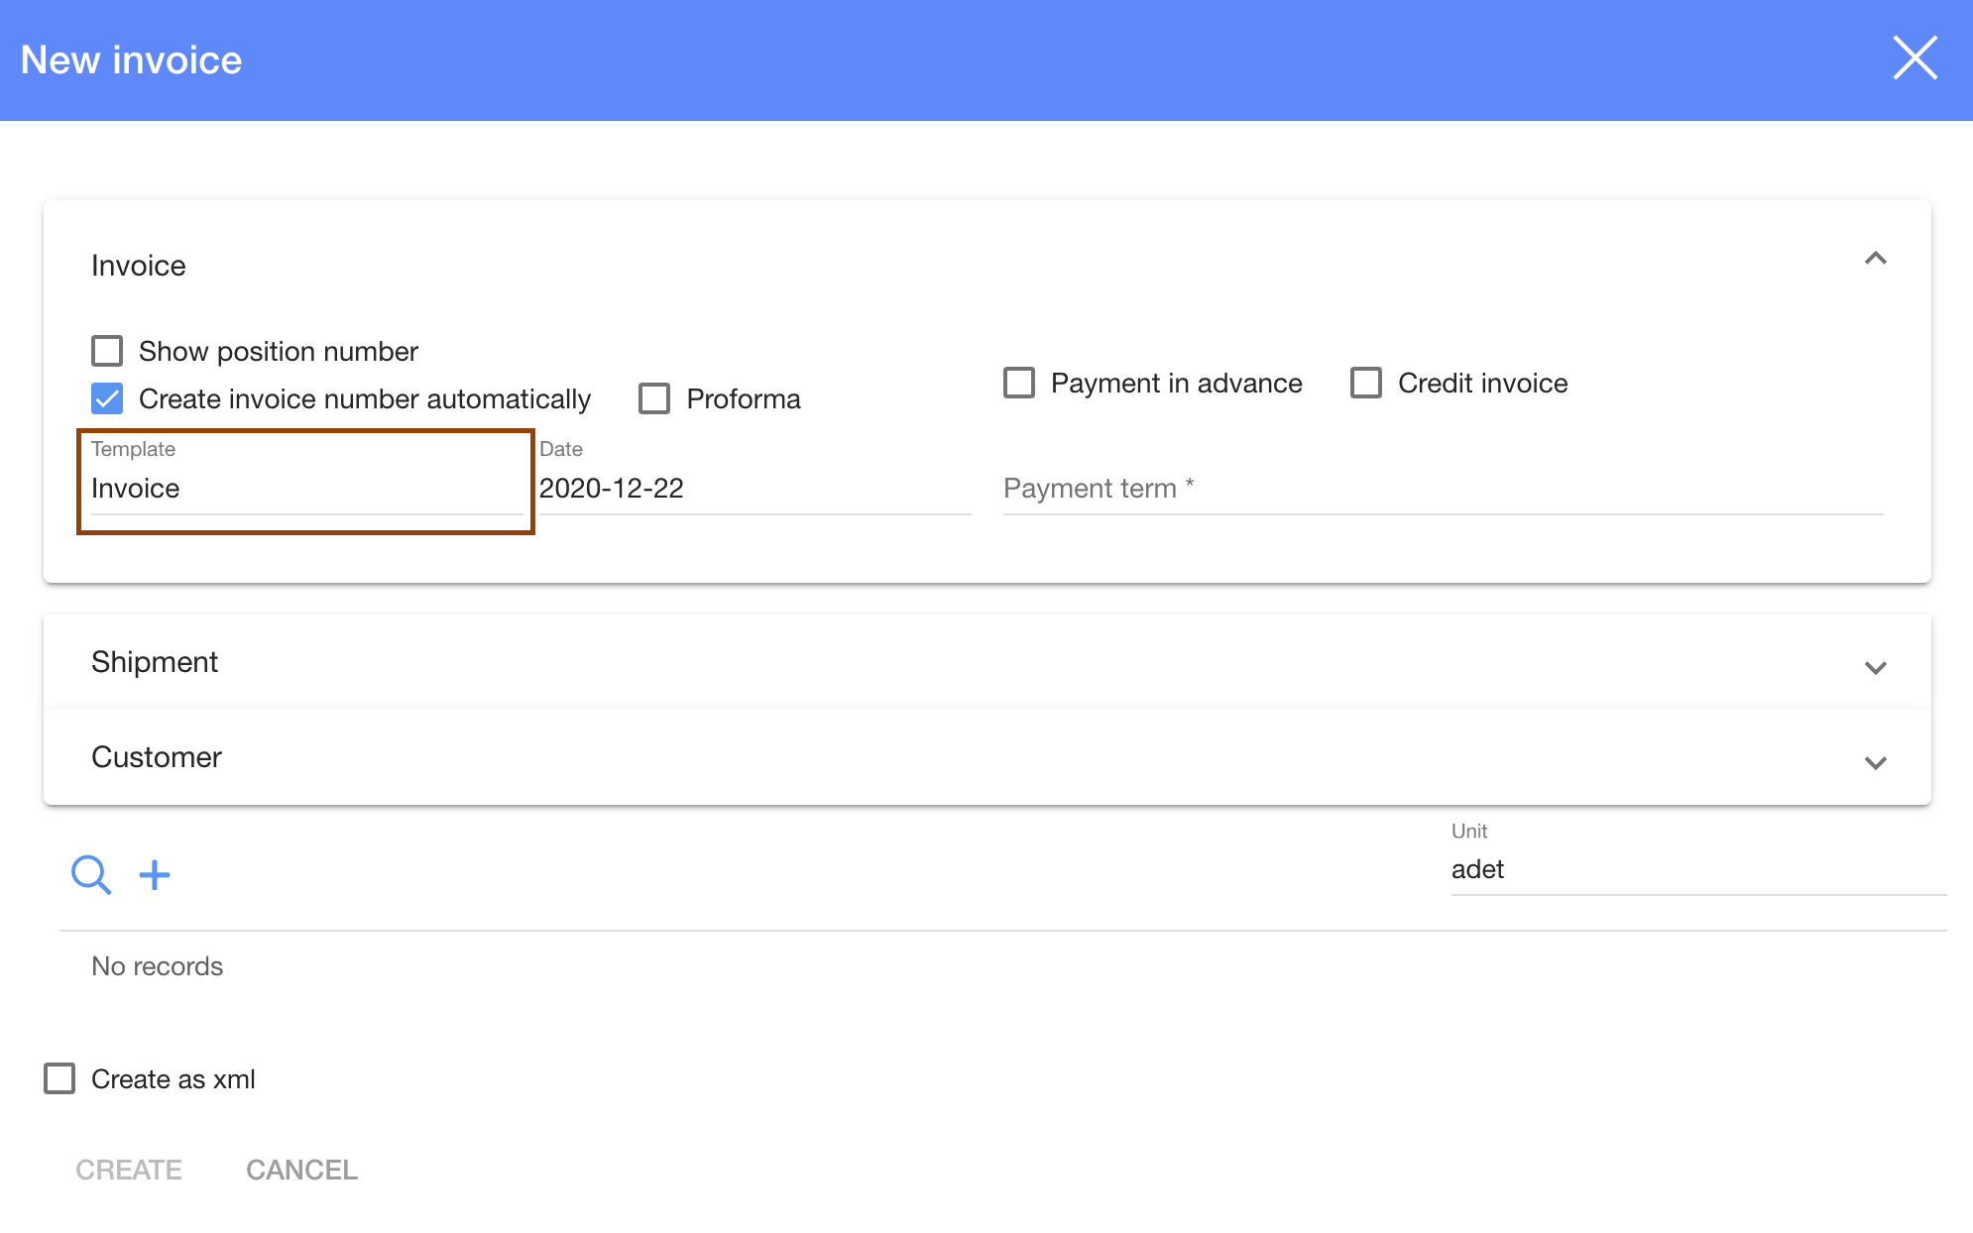Viewport: 1973px width, 1233px height.
Task: Enable Create as xml checkbox
Action: [59, 1078]
